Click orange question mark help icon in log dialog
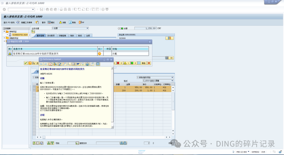This screenshot has width=284, height=155. [x=30, y=63]
